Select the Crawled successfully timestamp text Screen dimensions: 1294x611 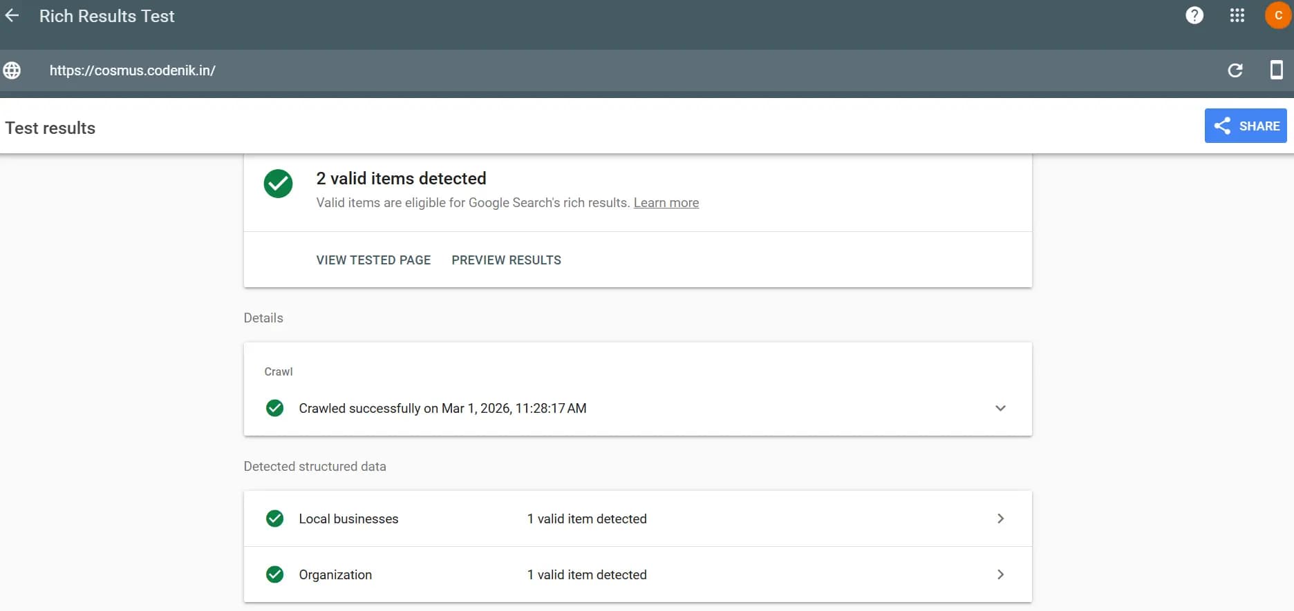point(442,408)
